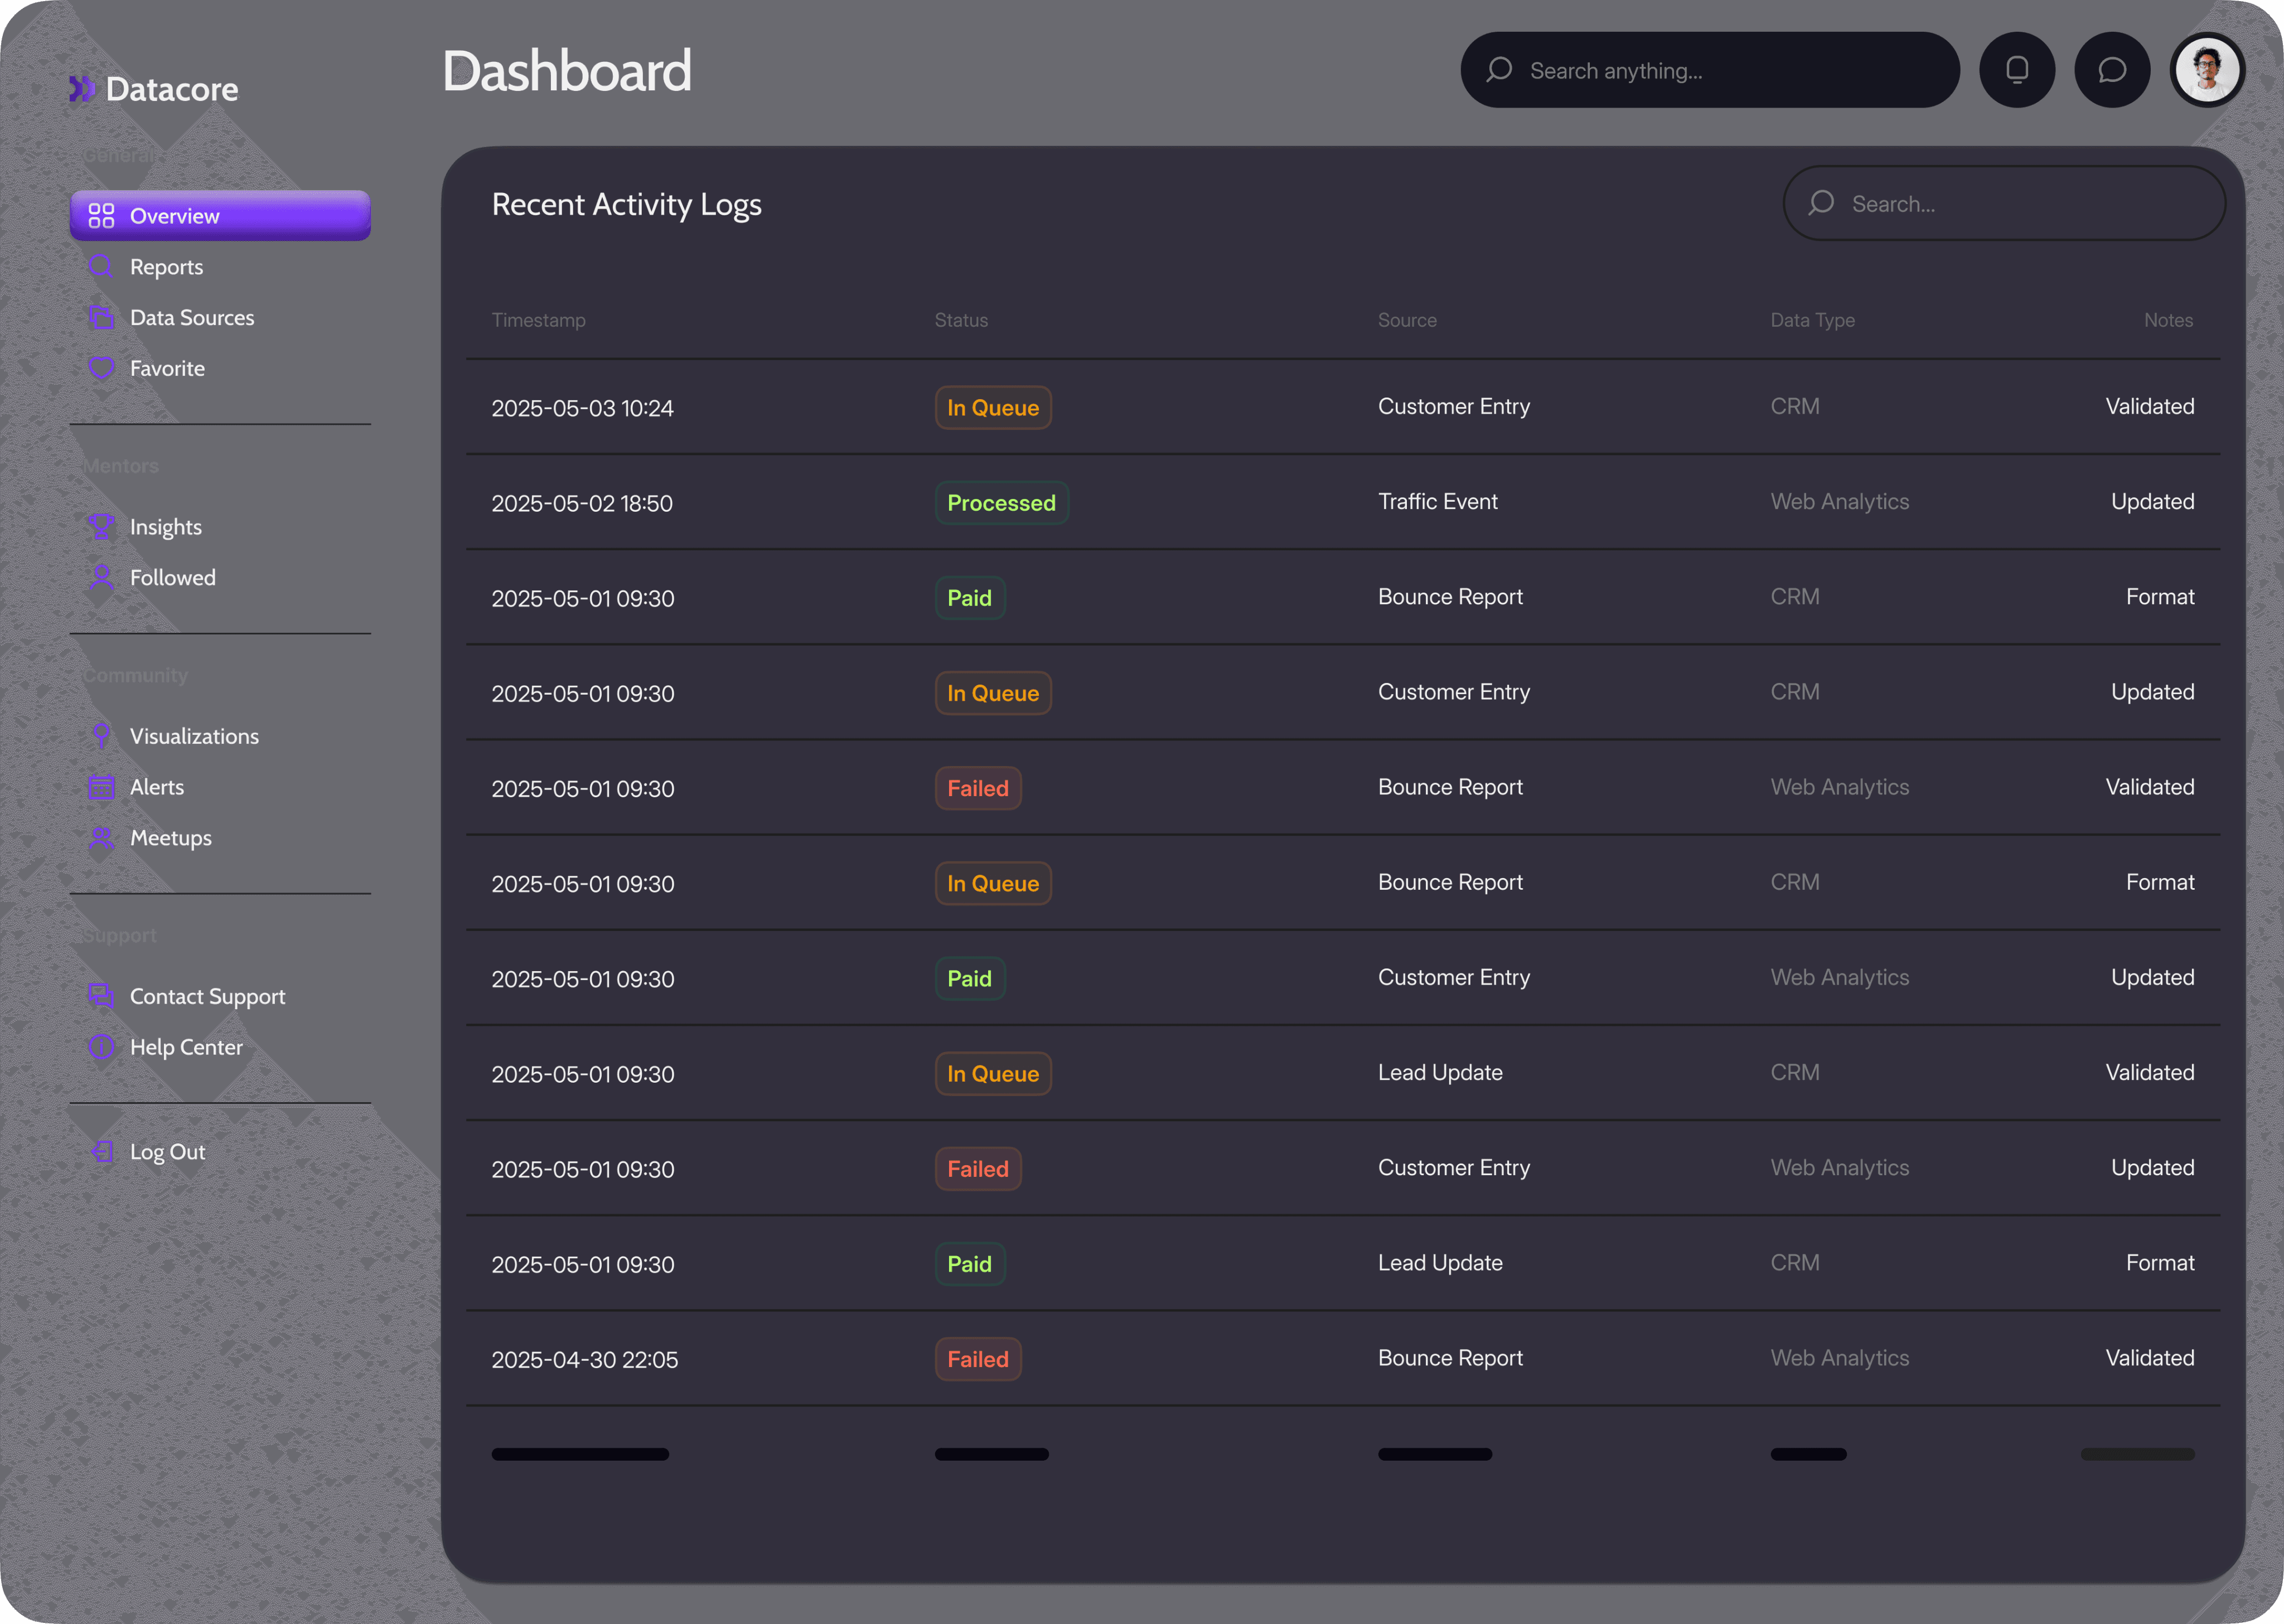The height and width of the screenshot is (1624, 2284).
Task: Click the Status column header
Action: 961,320
